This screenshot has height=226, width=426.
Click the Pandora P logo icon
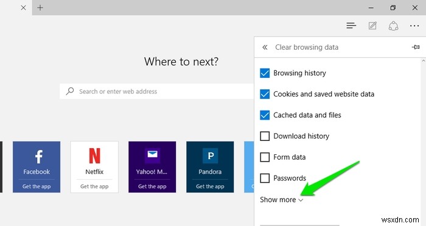[211, 156]
